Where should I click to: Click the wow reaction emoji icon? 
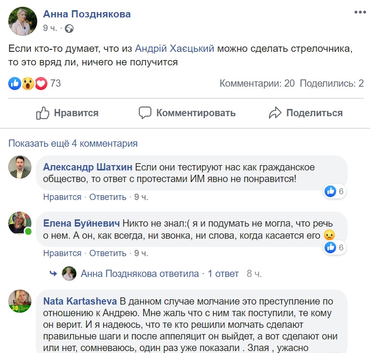pyautogui.click(x=28, y=84)
